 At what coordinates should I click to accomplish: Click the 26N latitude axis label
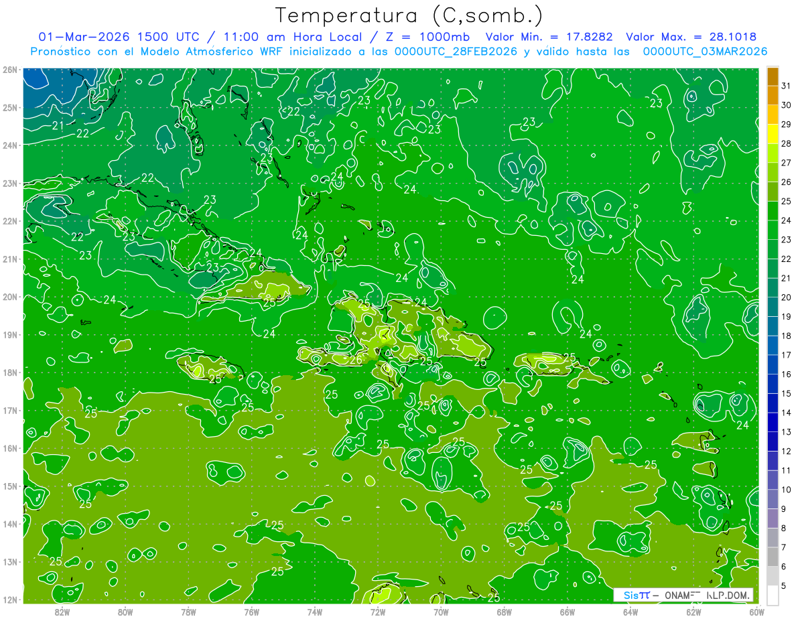(10, 70)
